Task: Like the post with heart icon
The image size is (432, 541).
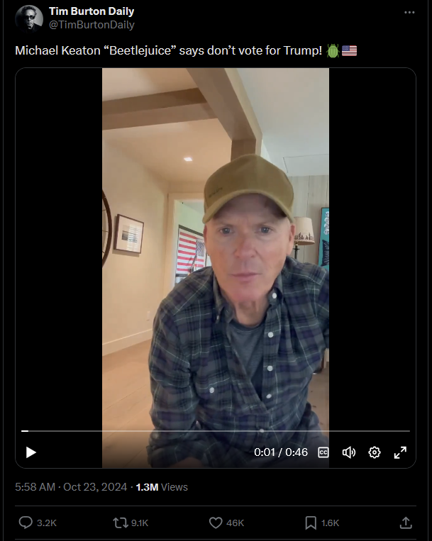Action: point(216,523)
